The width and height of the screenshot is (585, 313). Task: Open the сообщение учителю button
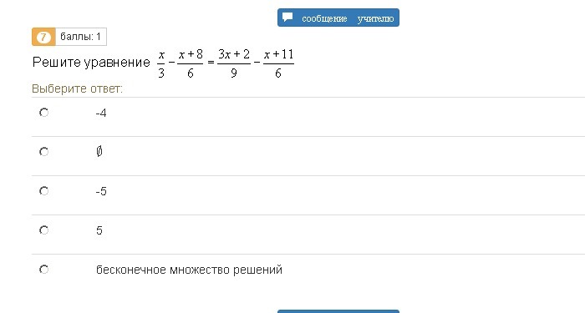pos(338,18)
